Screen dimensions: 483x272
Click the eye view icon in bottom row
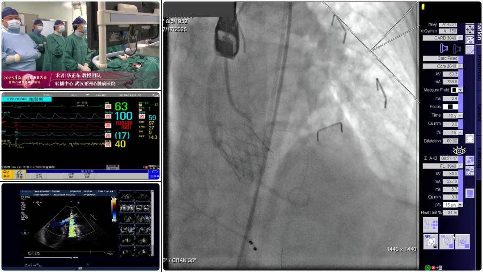[x=463, y=242]
